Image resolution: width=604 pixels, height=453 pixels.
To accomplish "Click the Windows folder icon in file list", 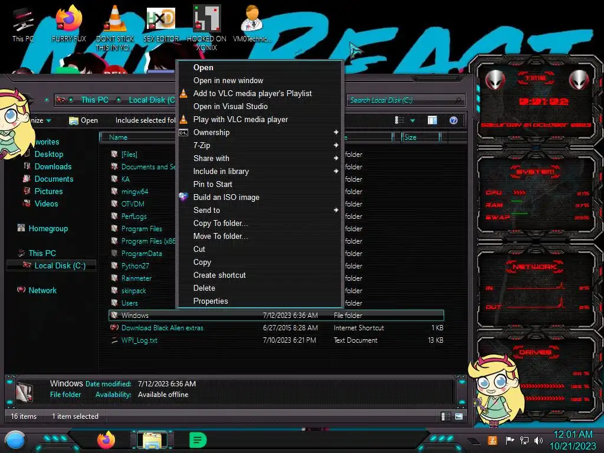I will (x=114, y=315).
